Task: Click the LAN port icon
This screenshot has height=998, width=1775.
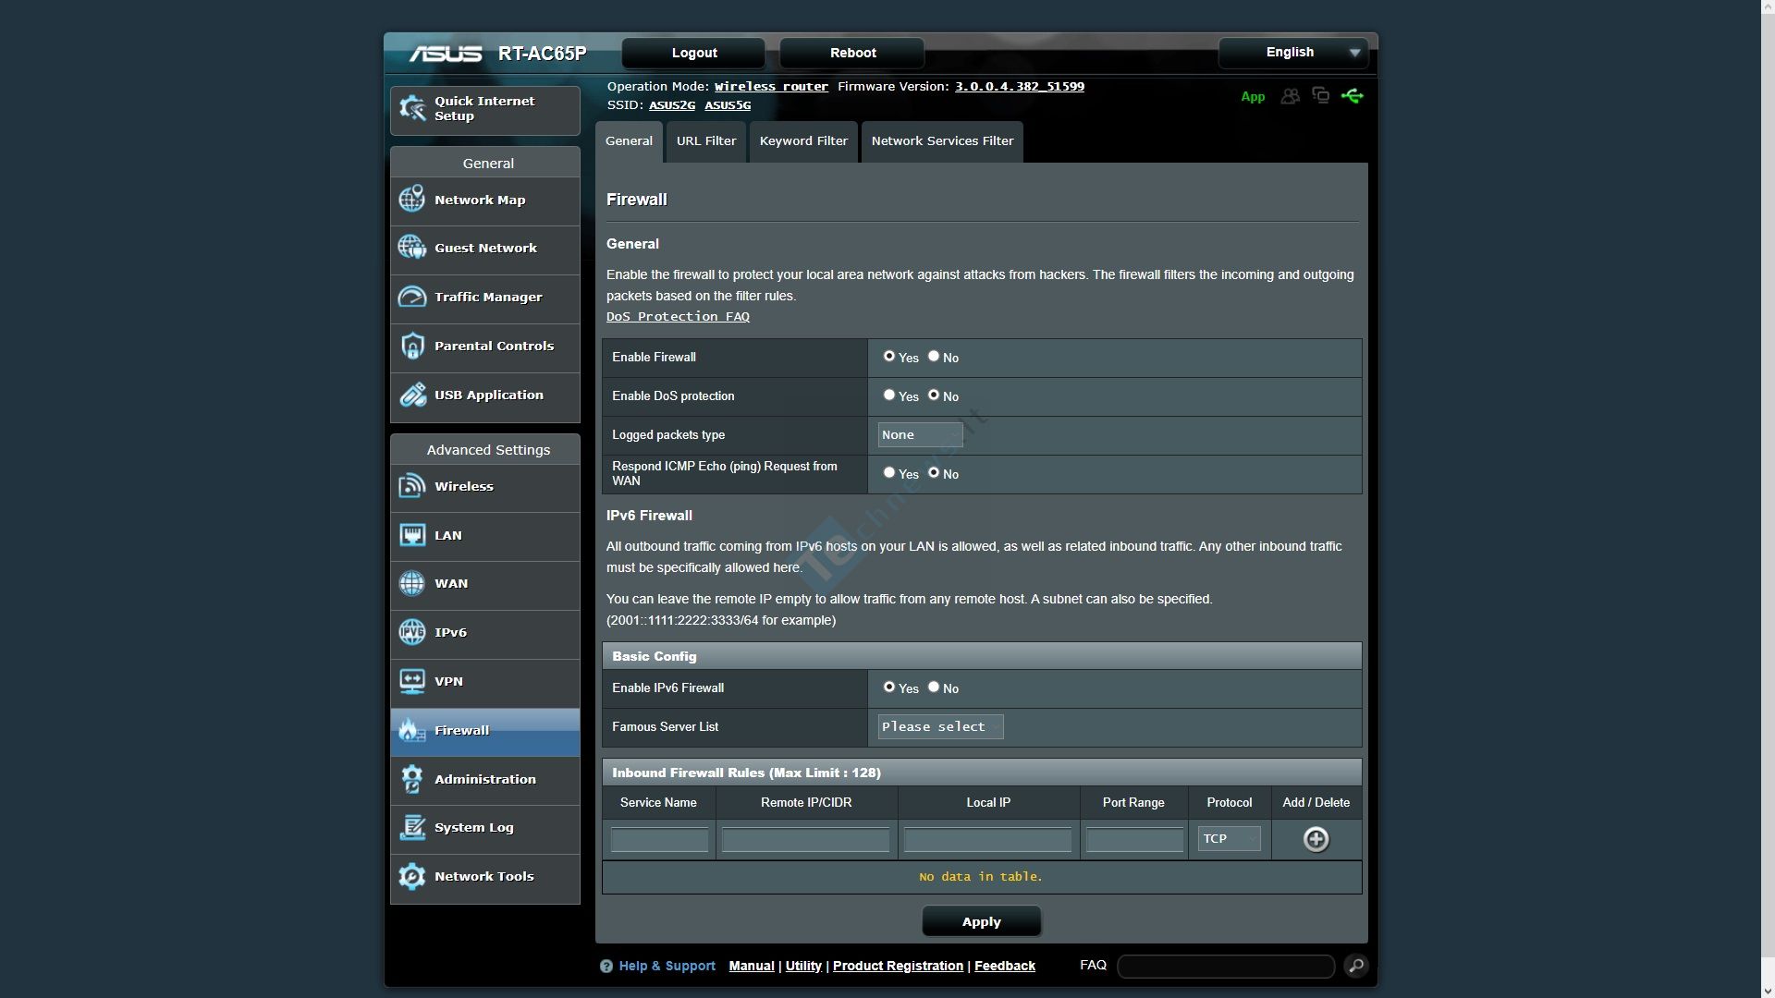Action: point(412,535)
